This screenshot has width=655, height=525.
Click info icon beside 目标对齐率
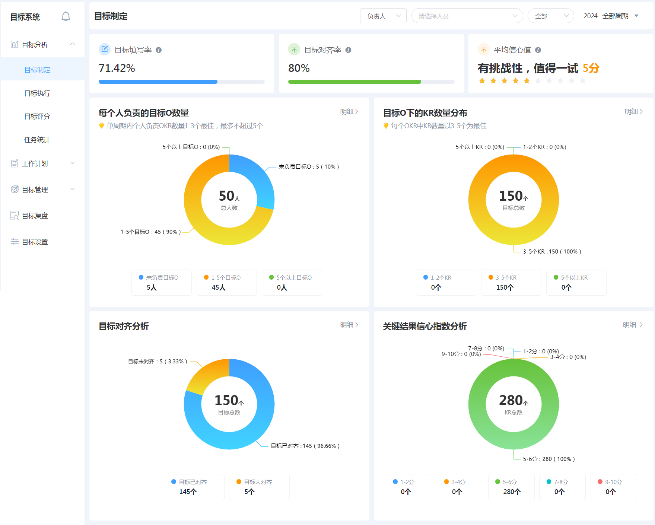[x=348, y=50]
